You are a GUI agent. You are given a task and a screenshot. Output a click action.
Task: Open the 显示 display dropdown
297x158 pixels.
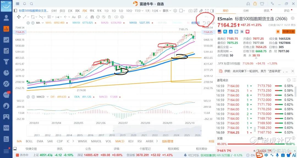(x=167, y=11)
